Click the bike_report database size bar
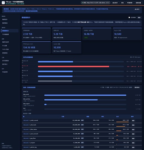 [x=45, y=104]
